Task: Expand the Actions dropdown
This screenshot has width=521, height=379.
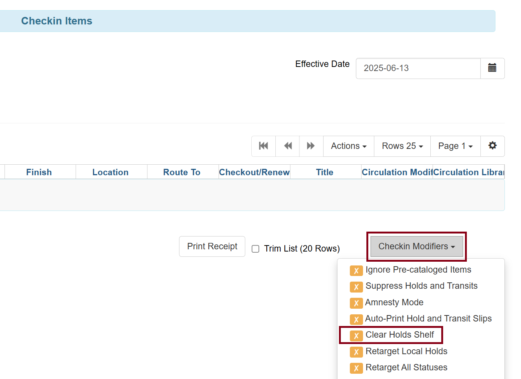Action: tap(348, 146)
